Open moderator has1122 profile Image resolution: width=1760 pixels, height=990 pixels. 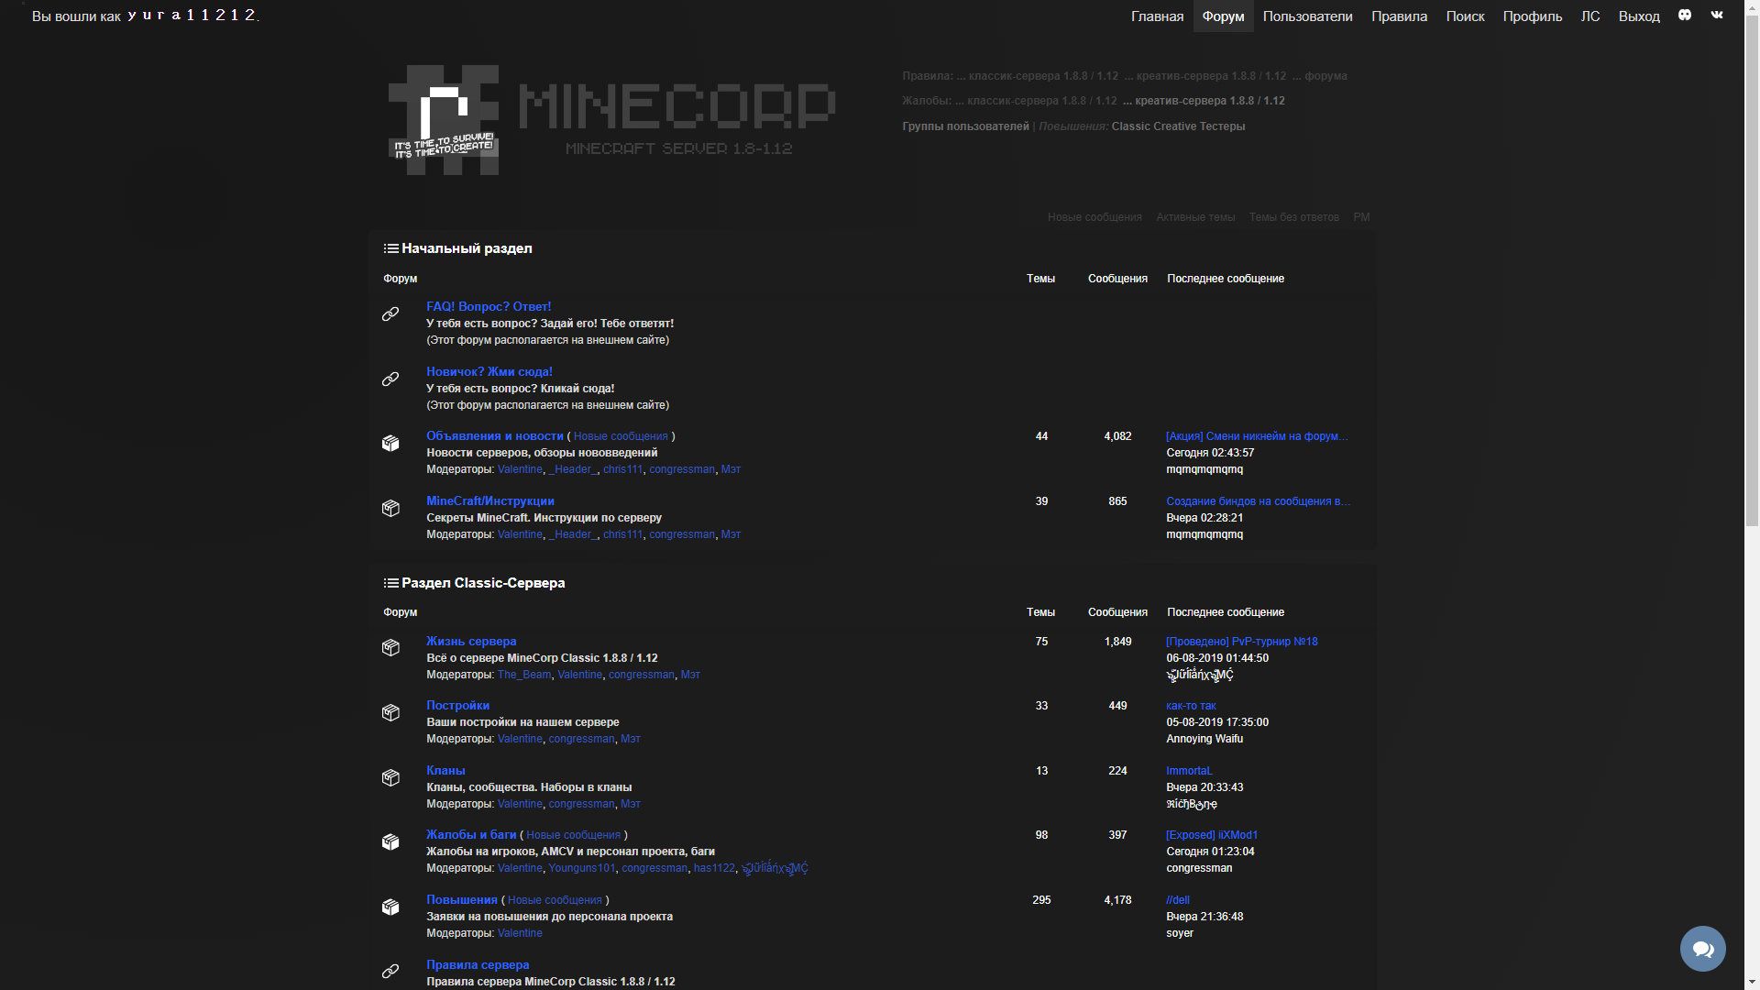pyautogui.click(x=714, y=868)
